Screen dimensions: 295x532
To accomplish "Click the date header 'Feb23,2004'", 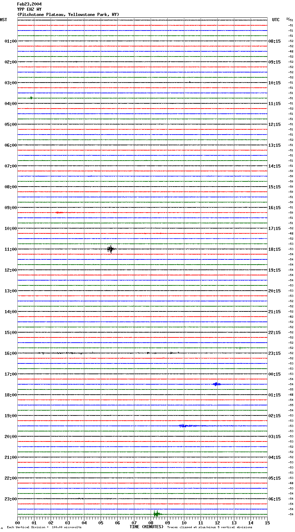I will pyautogui.click(x=29, y=4).
